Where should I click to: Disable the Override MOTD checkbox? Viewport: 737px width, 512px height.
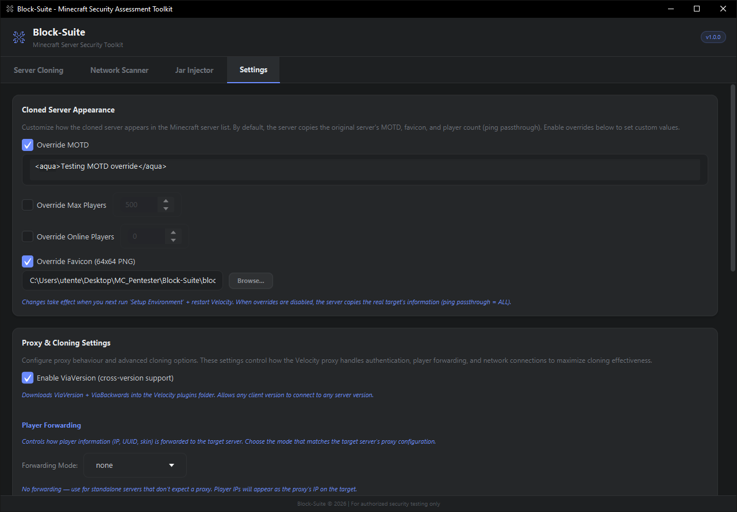pos(27,145)
